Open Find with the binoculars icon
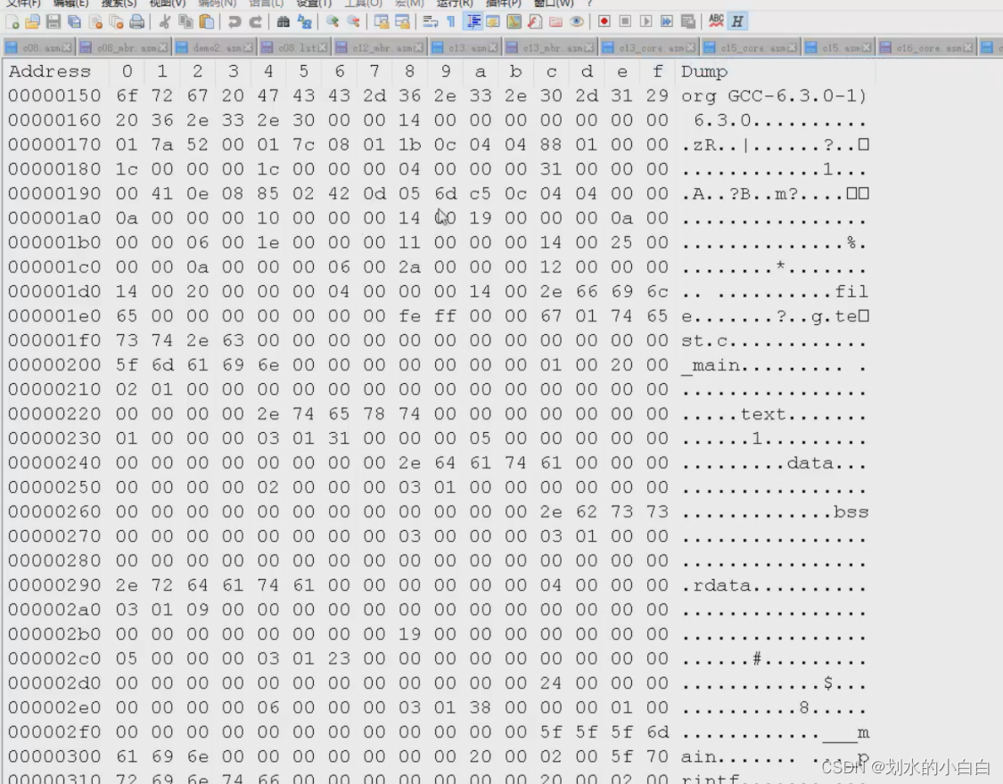 (284, 21)
